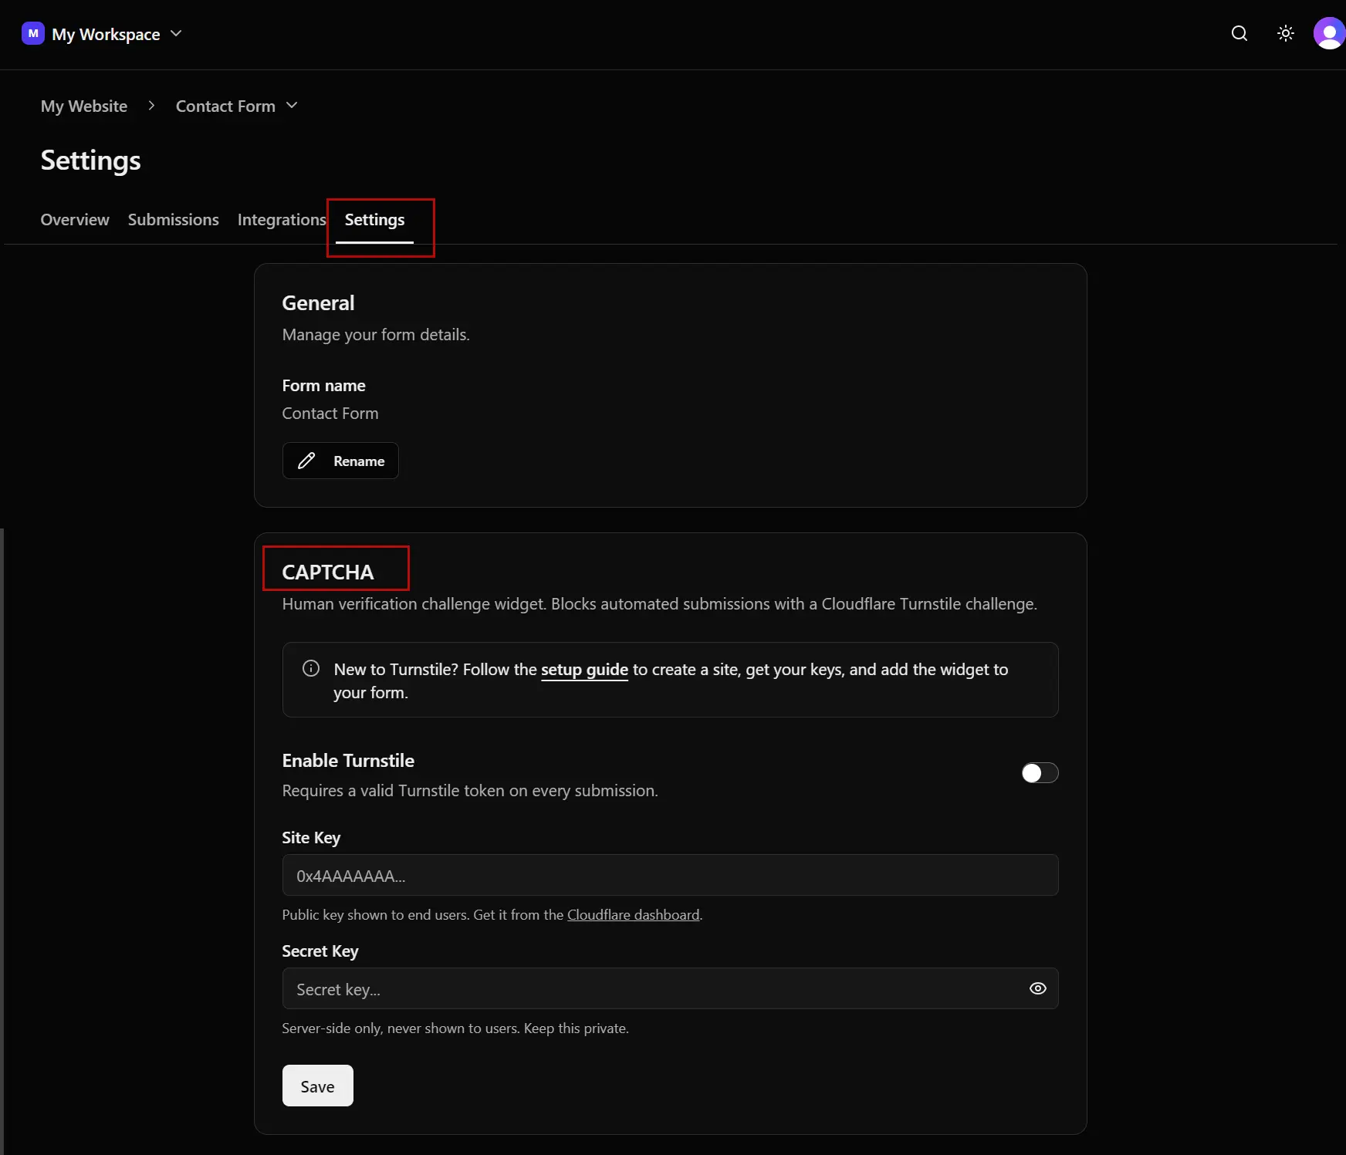Open the profile avatar menu
This screenshot has width=1346, height=1155.
pos(1329,33)
